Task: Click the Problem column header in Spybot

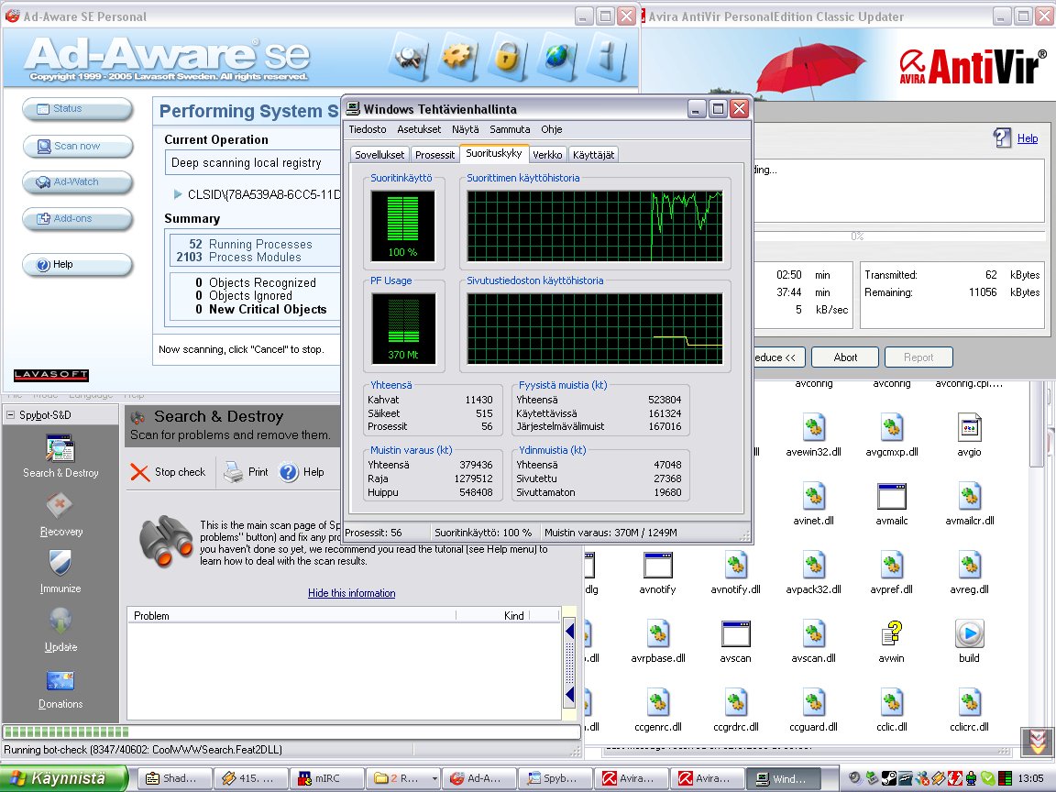Action: [291, 616]
